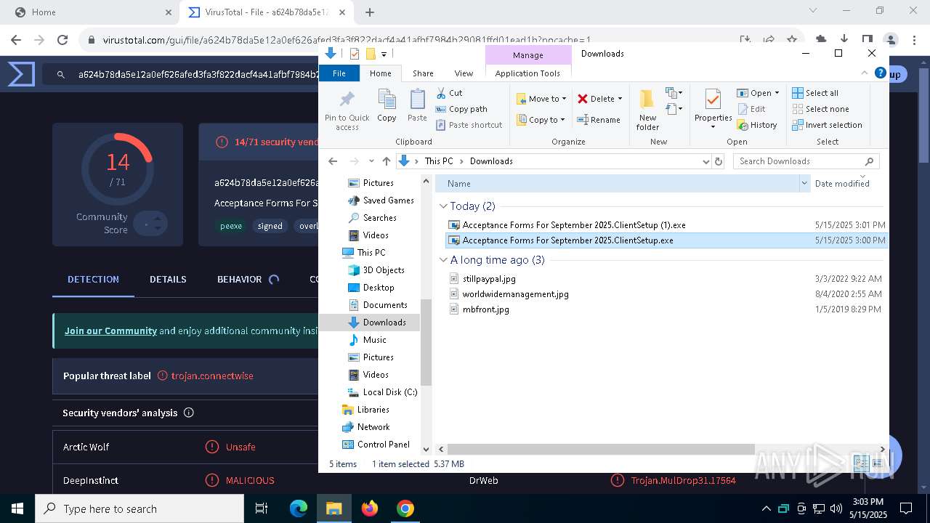The width and height of the screenshot is (930, 523).
Task: Click quick access Properties checkmark in title bar
Action: point(355,54)
